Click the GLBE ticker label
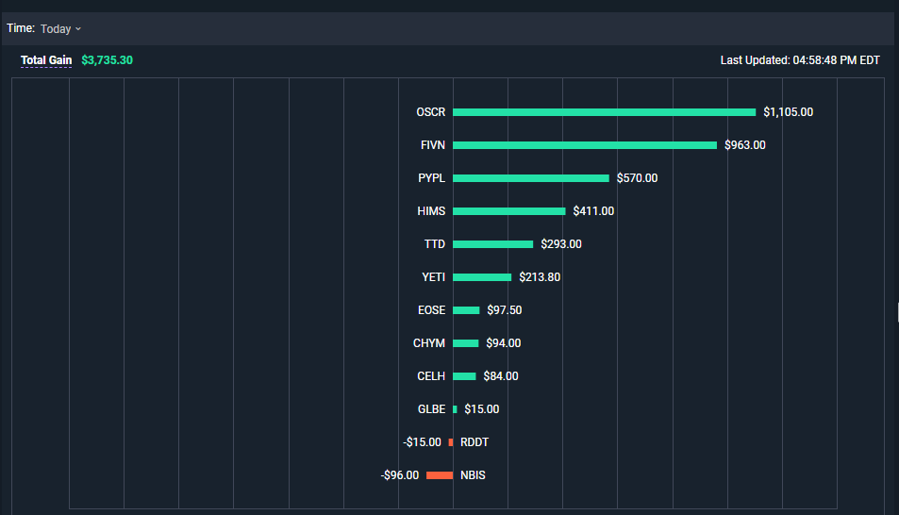 (432, 409)
